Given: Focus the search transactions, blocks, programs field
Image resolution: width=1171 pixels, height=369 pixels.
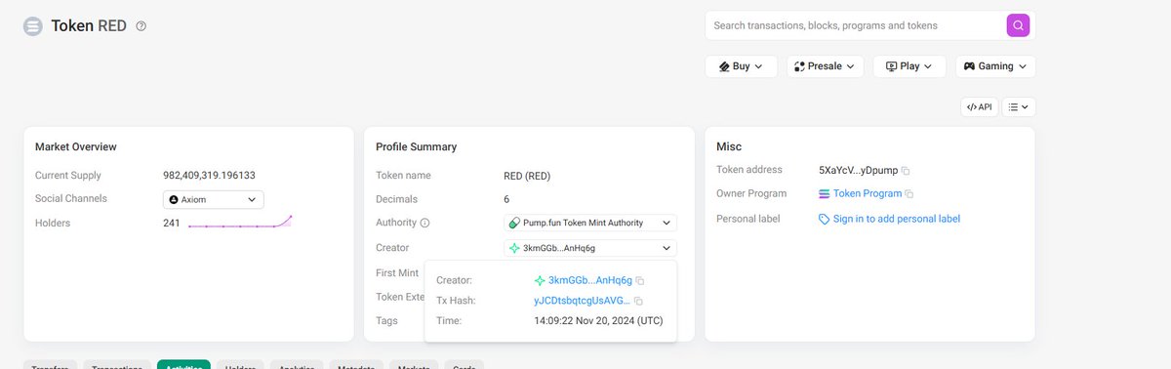Looking at the screenshot, I should 855,25.
